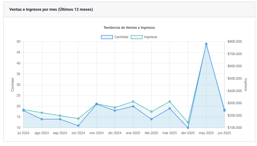
Task: Select the Cantidad point for abr 2025
Action: 188,128
